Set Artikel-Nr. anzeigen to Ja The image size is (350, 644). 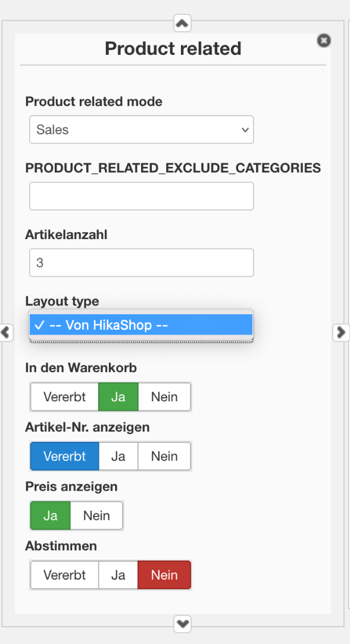click(118, 456)
